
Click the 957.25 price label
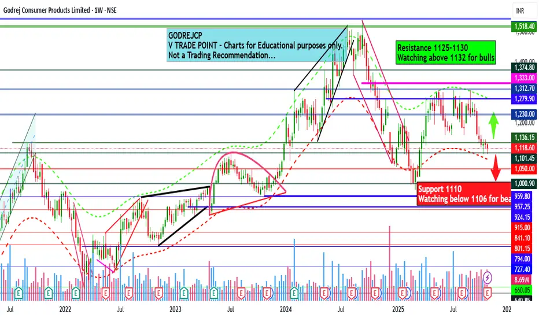[x=522, y=206]
